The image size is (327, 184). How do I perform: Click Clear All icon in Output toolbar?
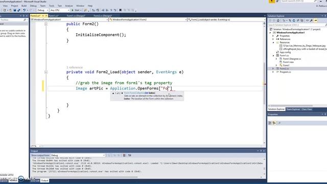click(124, 155)
